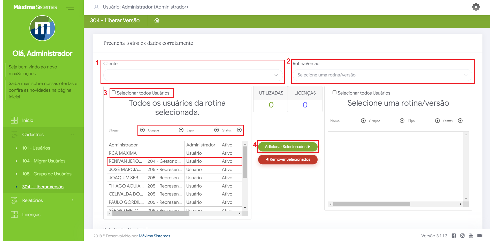Open 105 - Grupo de Usuários menu item

click(47, 174)
